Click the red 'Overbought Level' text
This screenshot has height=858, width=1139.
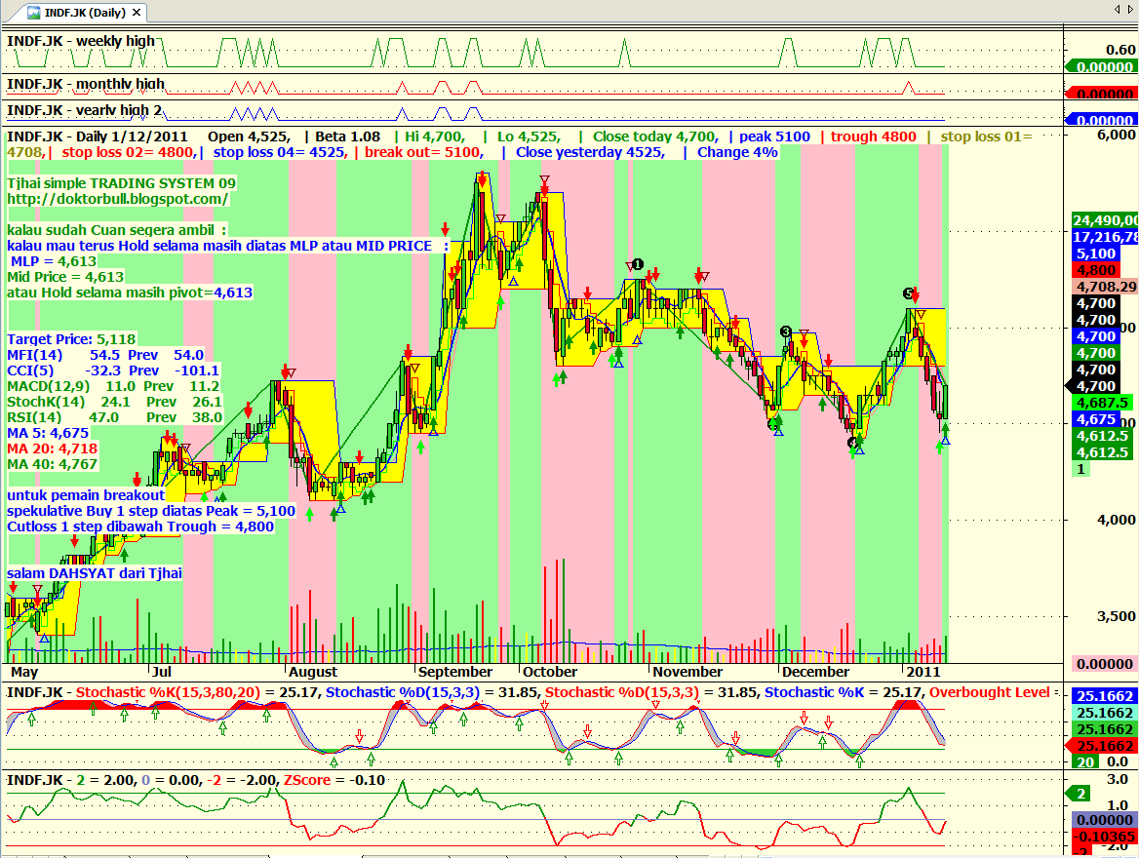[990, 692]
